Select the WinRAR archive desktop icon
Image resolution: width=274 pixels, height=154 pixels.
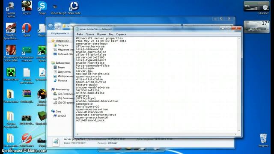(x=27, y=96)
